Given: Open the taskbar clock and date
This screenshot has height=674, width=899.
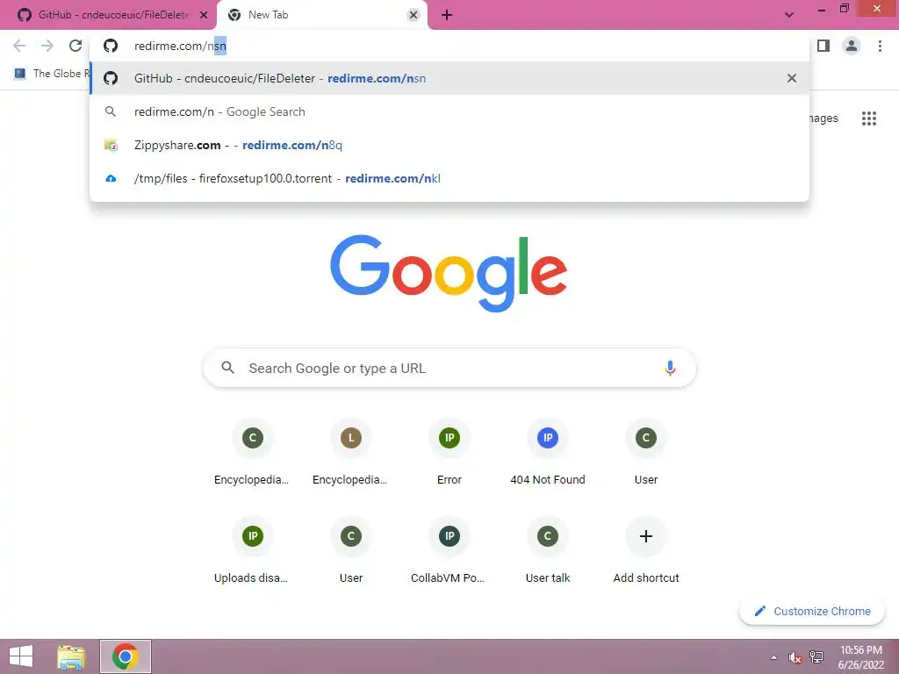Looking at the screenshot, I should [861, 656].
